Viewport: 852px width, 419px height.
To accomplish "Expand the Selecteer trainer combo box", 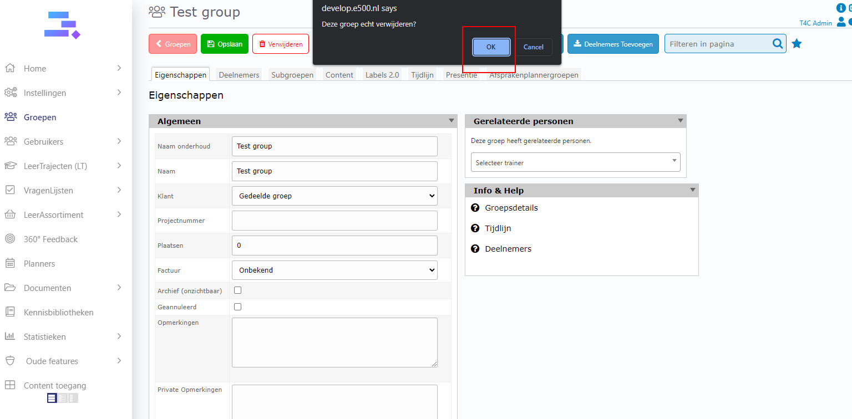I will coord(575,162).
